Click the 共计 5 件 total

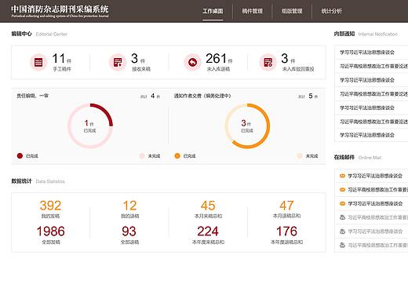click(308, 97)
